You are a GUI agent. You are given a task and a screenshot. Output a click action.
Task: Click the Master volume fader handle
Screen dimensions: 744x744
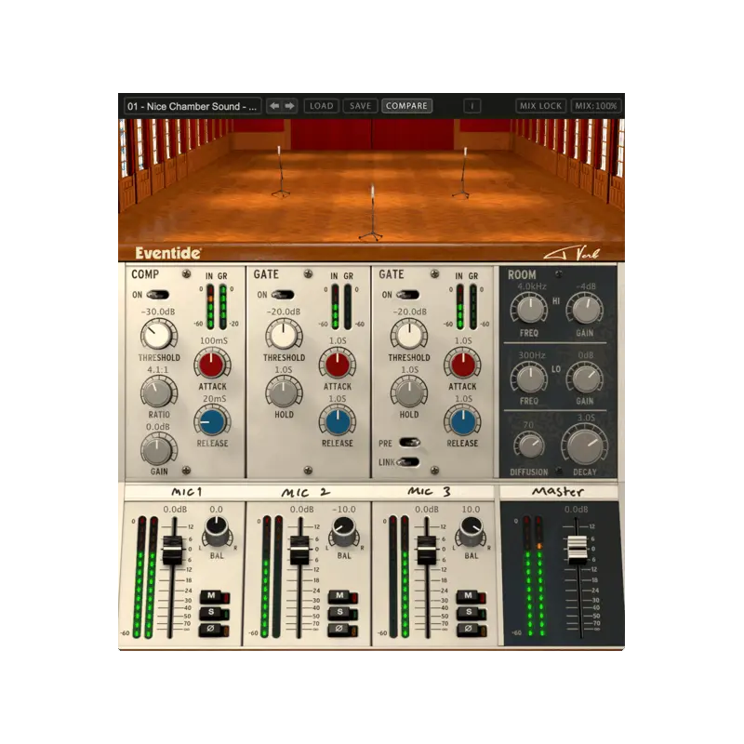point(578,550)
